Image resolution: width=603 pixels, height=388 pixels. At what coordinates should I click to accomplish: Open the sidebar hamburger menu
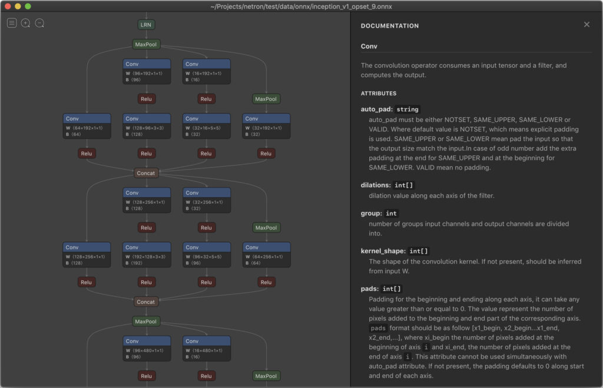tap(11, 22)
